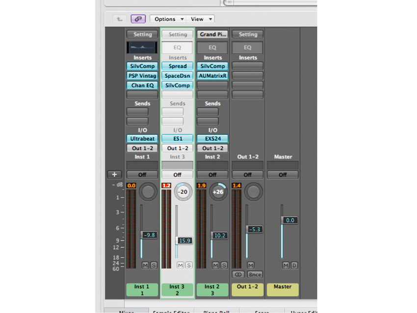Click the 15.9 fader on Inst 3

click(184, 240)
